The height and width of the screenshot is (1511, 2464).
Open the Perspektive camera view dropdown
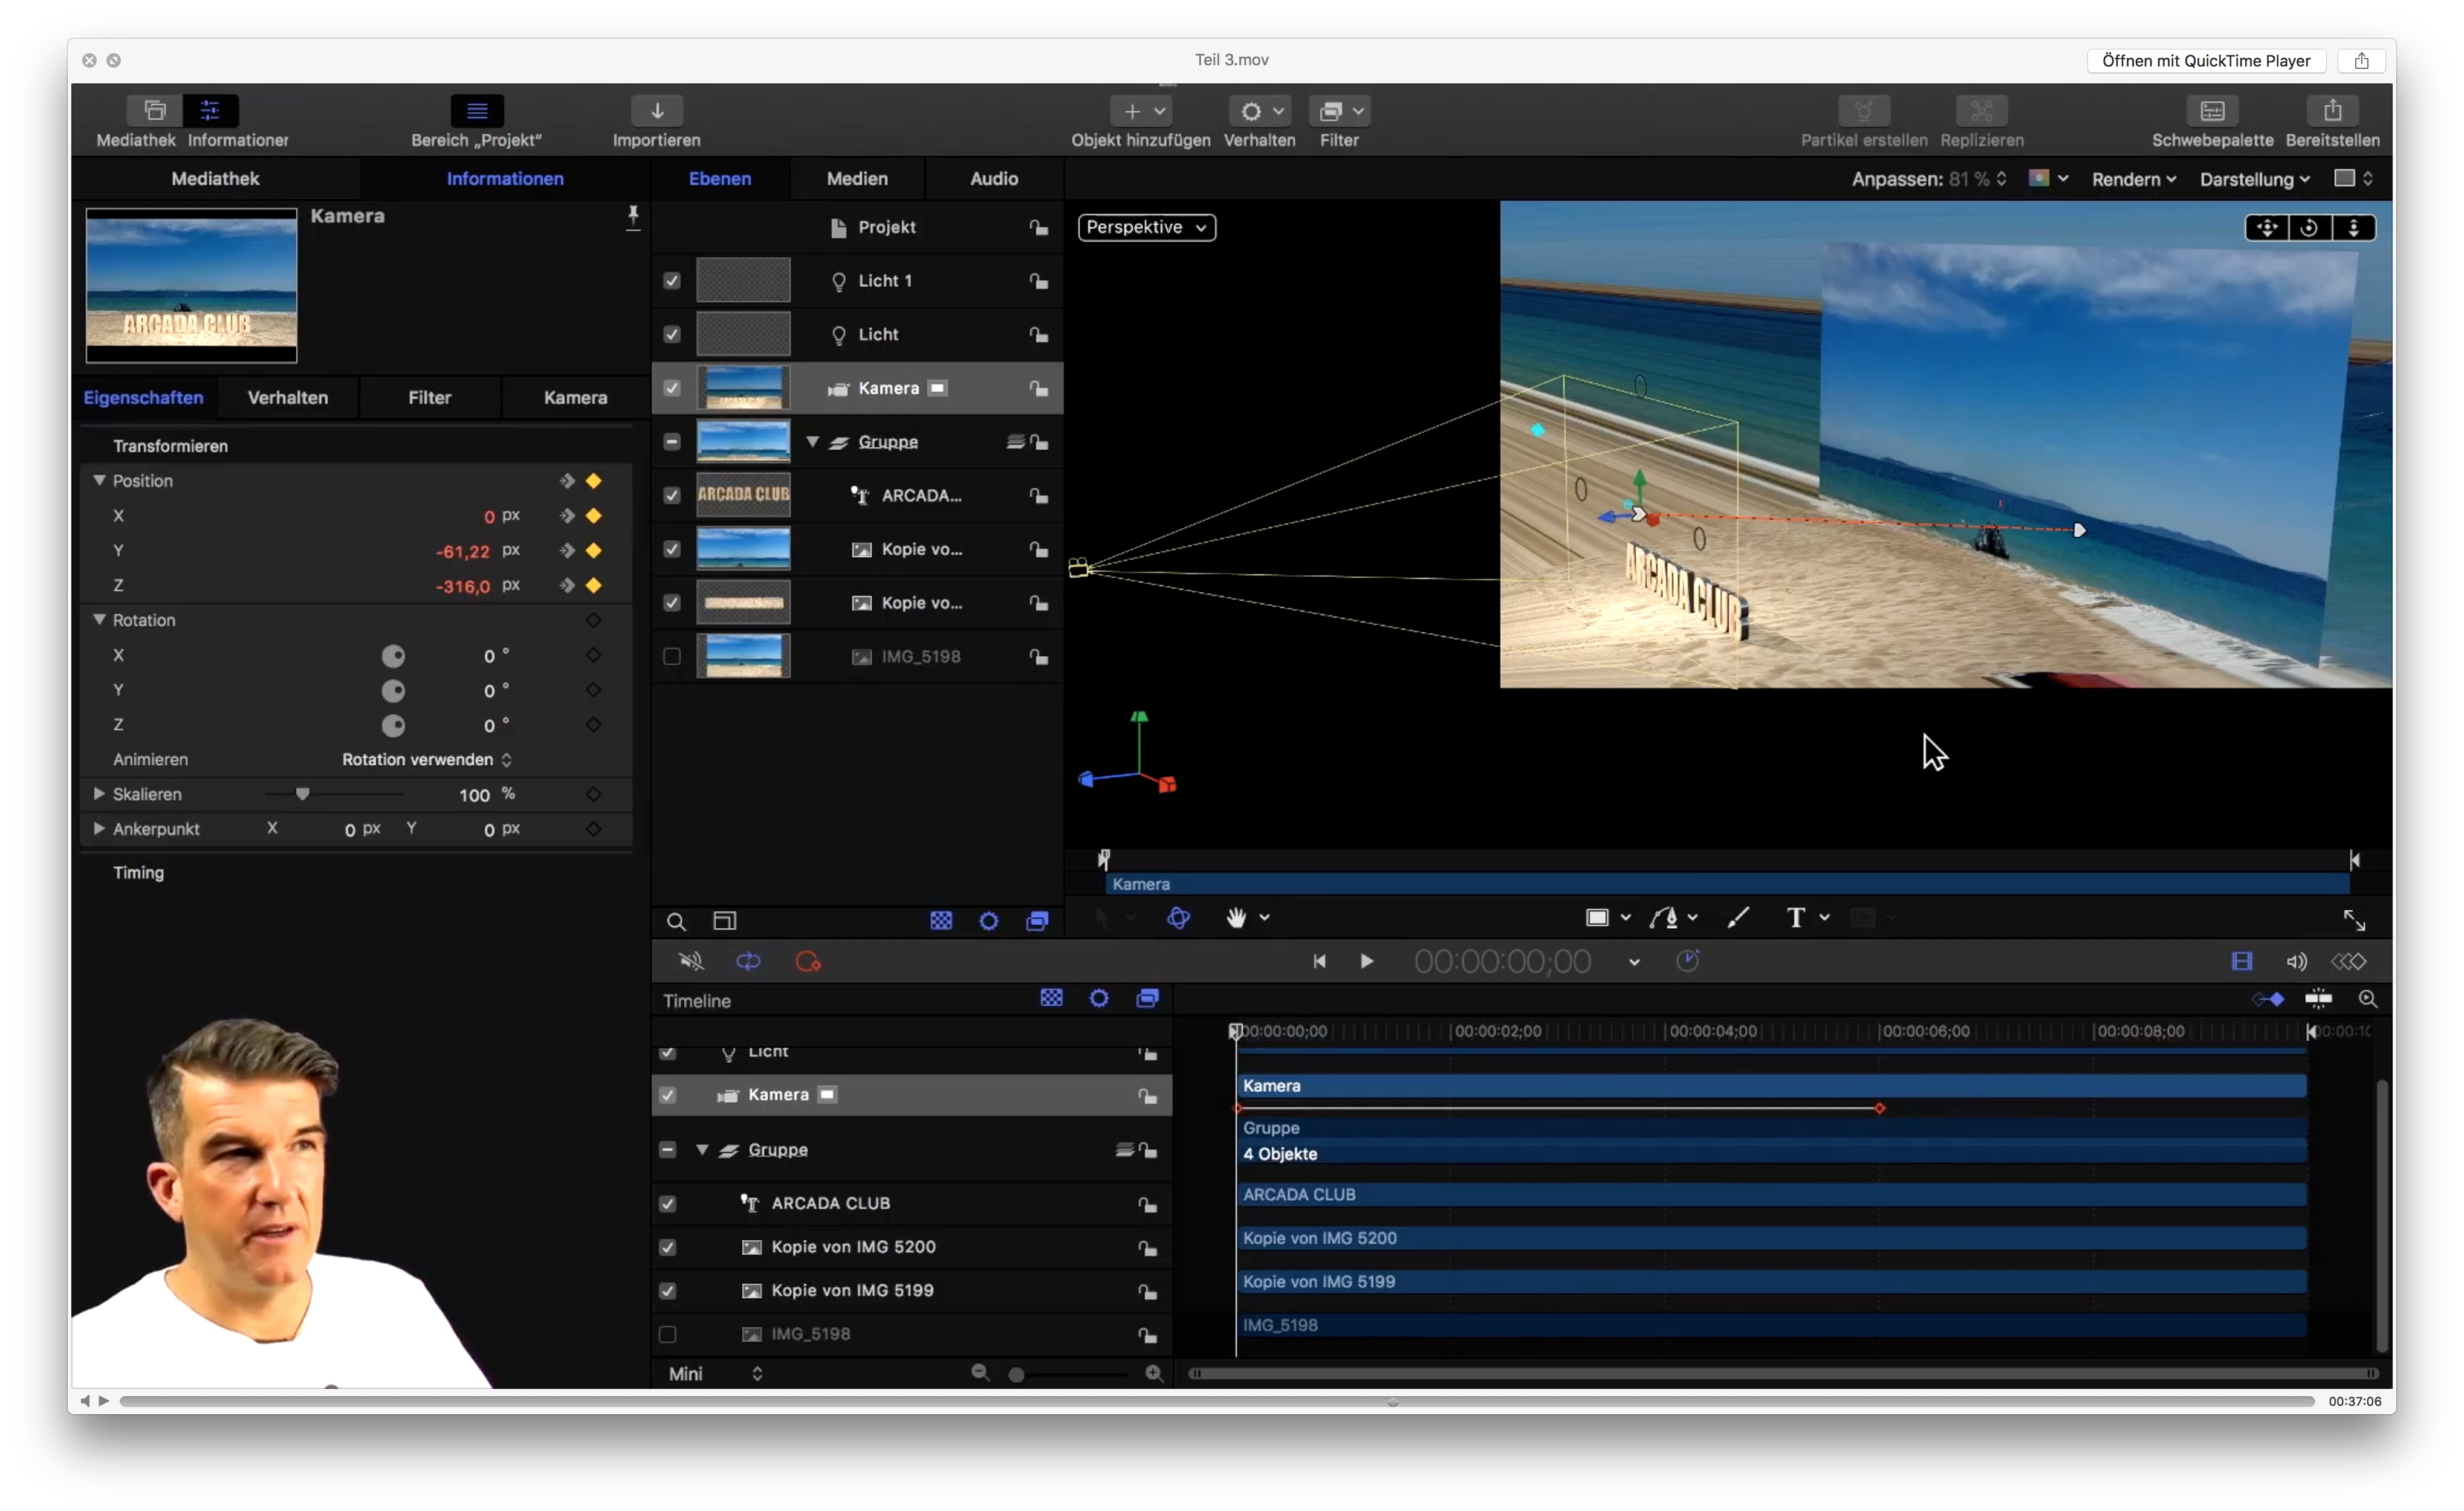pos(1147,228)
